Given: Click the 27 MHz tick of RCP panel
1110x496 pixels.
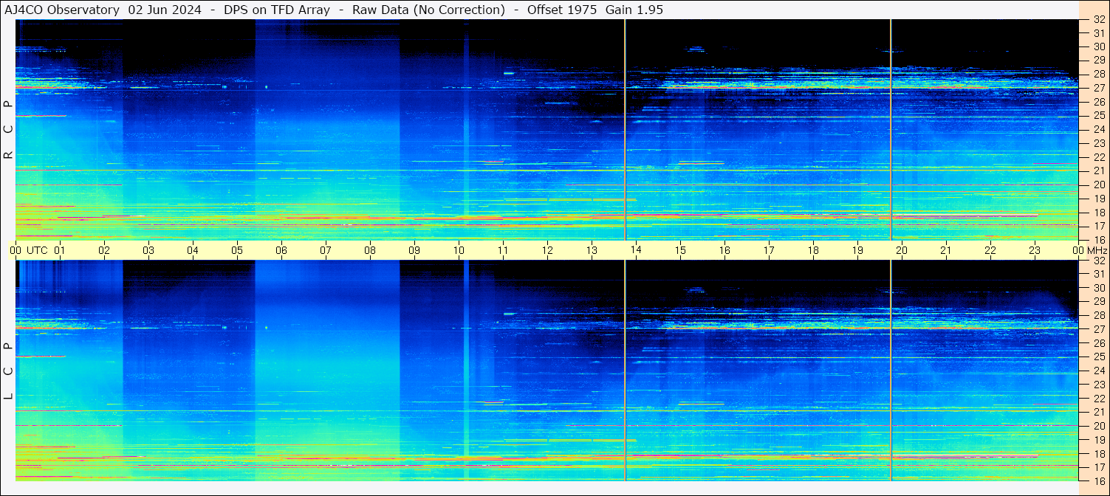Looking at the screenshot, I should 1098,88.
